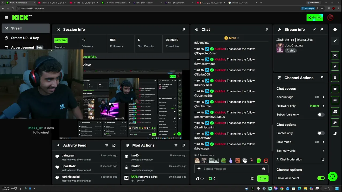
Task: Click the wrench icon in the right sidebar
Action: pos(335,122)
